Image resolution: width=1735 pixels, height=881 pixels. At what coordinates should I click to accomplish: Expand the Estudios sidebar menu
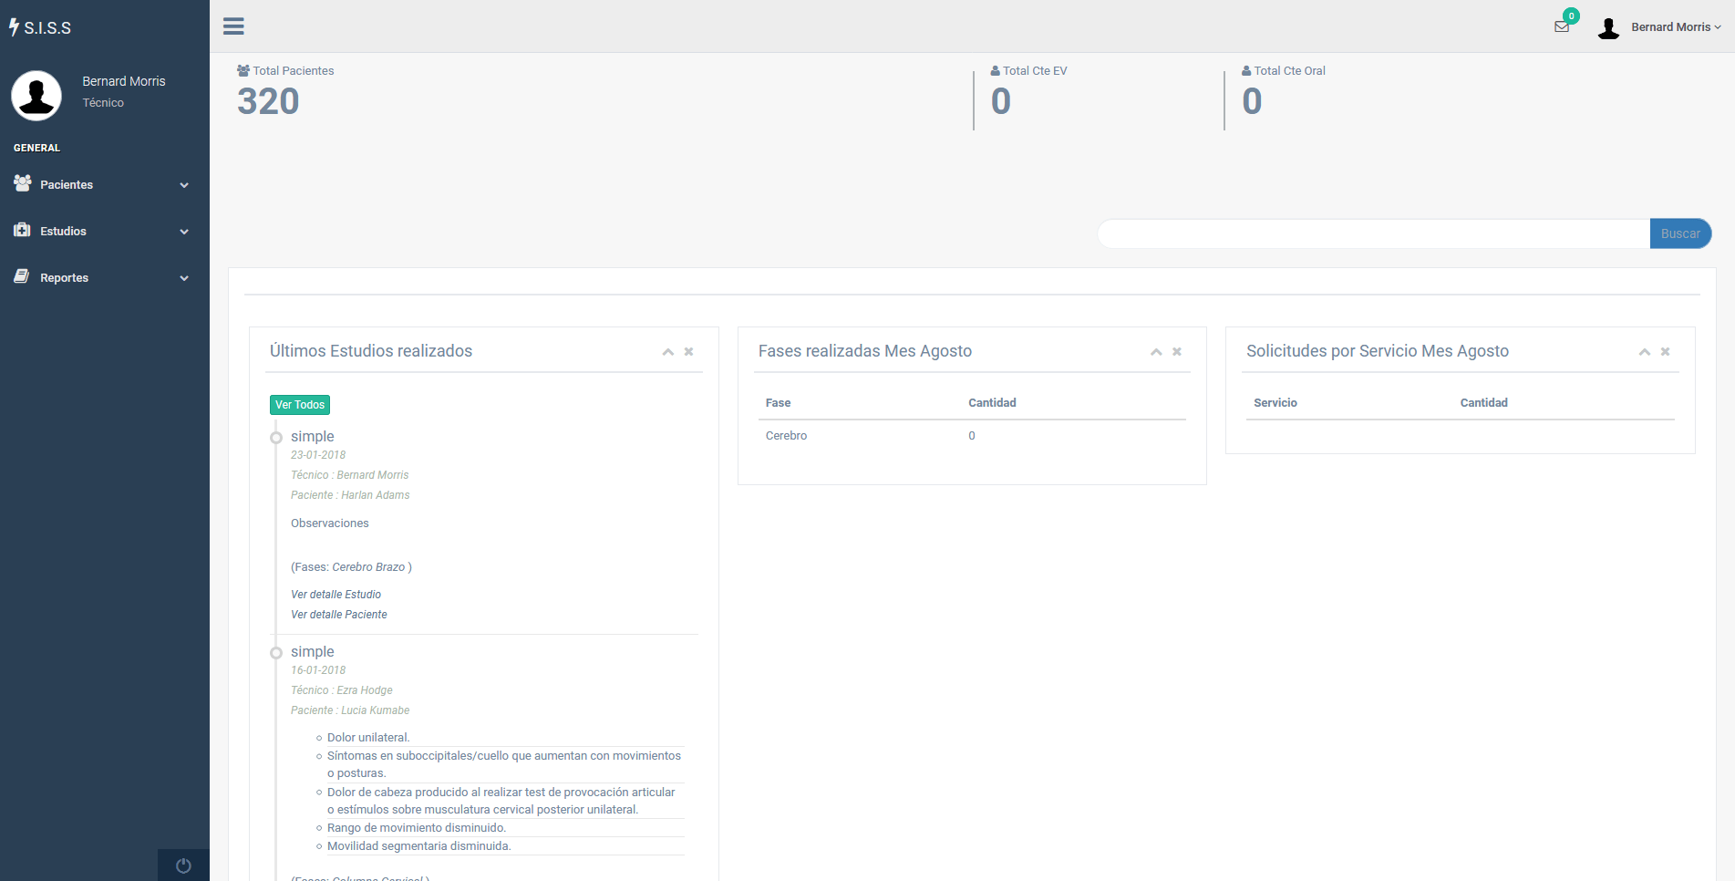click(102, 231)
